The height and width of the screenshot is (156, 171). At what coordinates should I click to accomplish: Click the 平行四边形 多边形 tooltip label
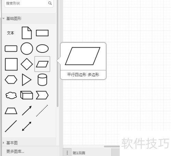point(83,75)
